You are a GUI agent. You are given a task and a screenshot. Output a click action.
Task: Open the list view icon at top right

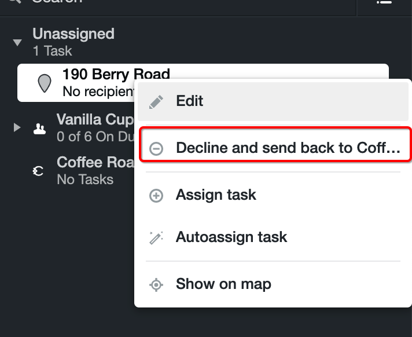[x=384, y=2]
